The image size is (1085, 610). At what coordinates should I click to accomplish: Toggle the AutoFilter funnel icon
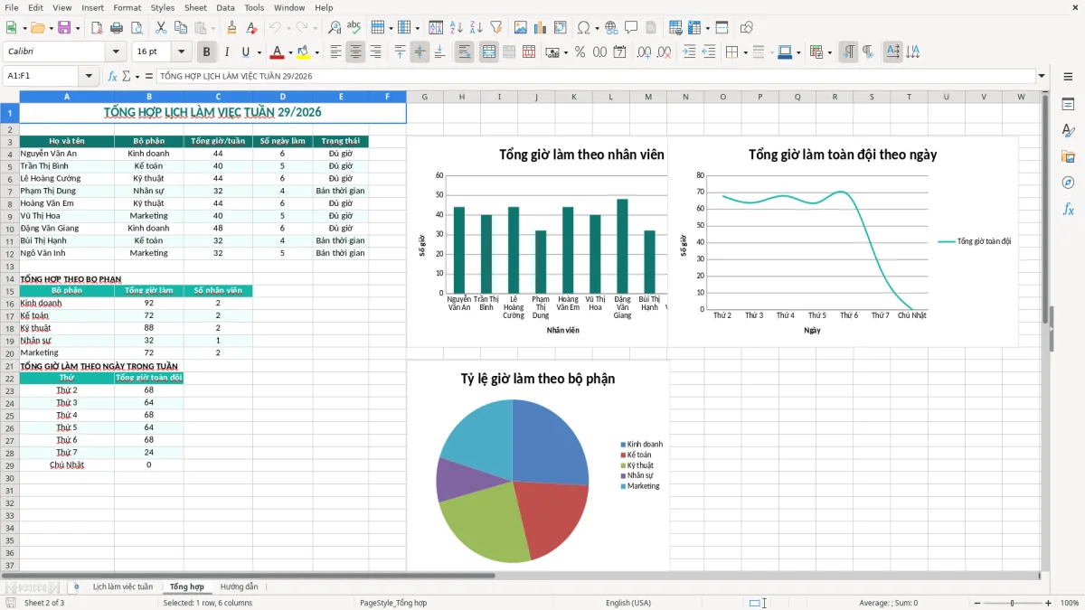click(x=495, y=28)
